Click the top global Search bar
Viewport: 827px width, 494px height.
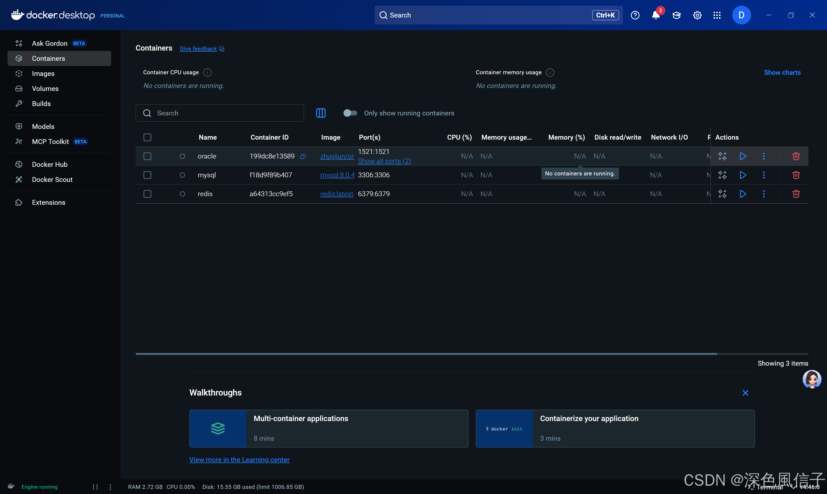click(x=498, y=15)
